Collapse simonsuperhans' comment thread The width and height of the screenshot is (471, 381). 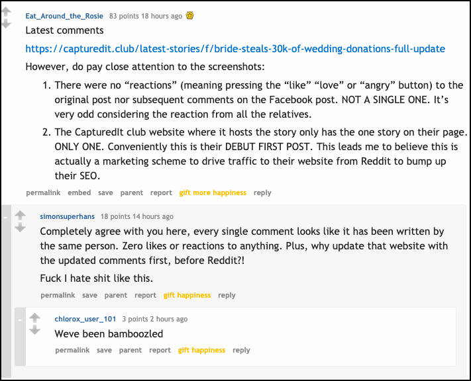[x=6, y=216]
